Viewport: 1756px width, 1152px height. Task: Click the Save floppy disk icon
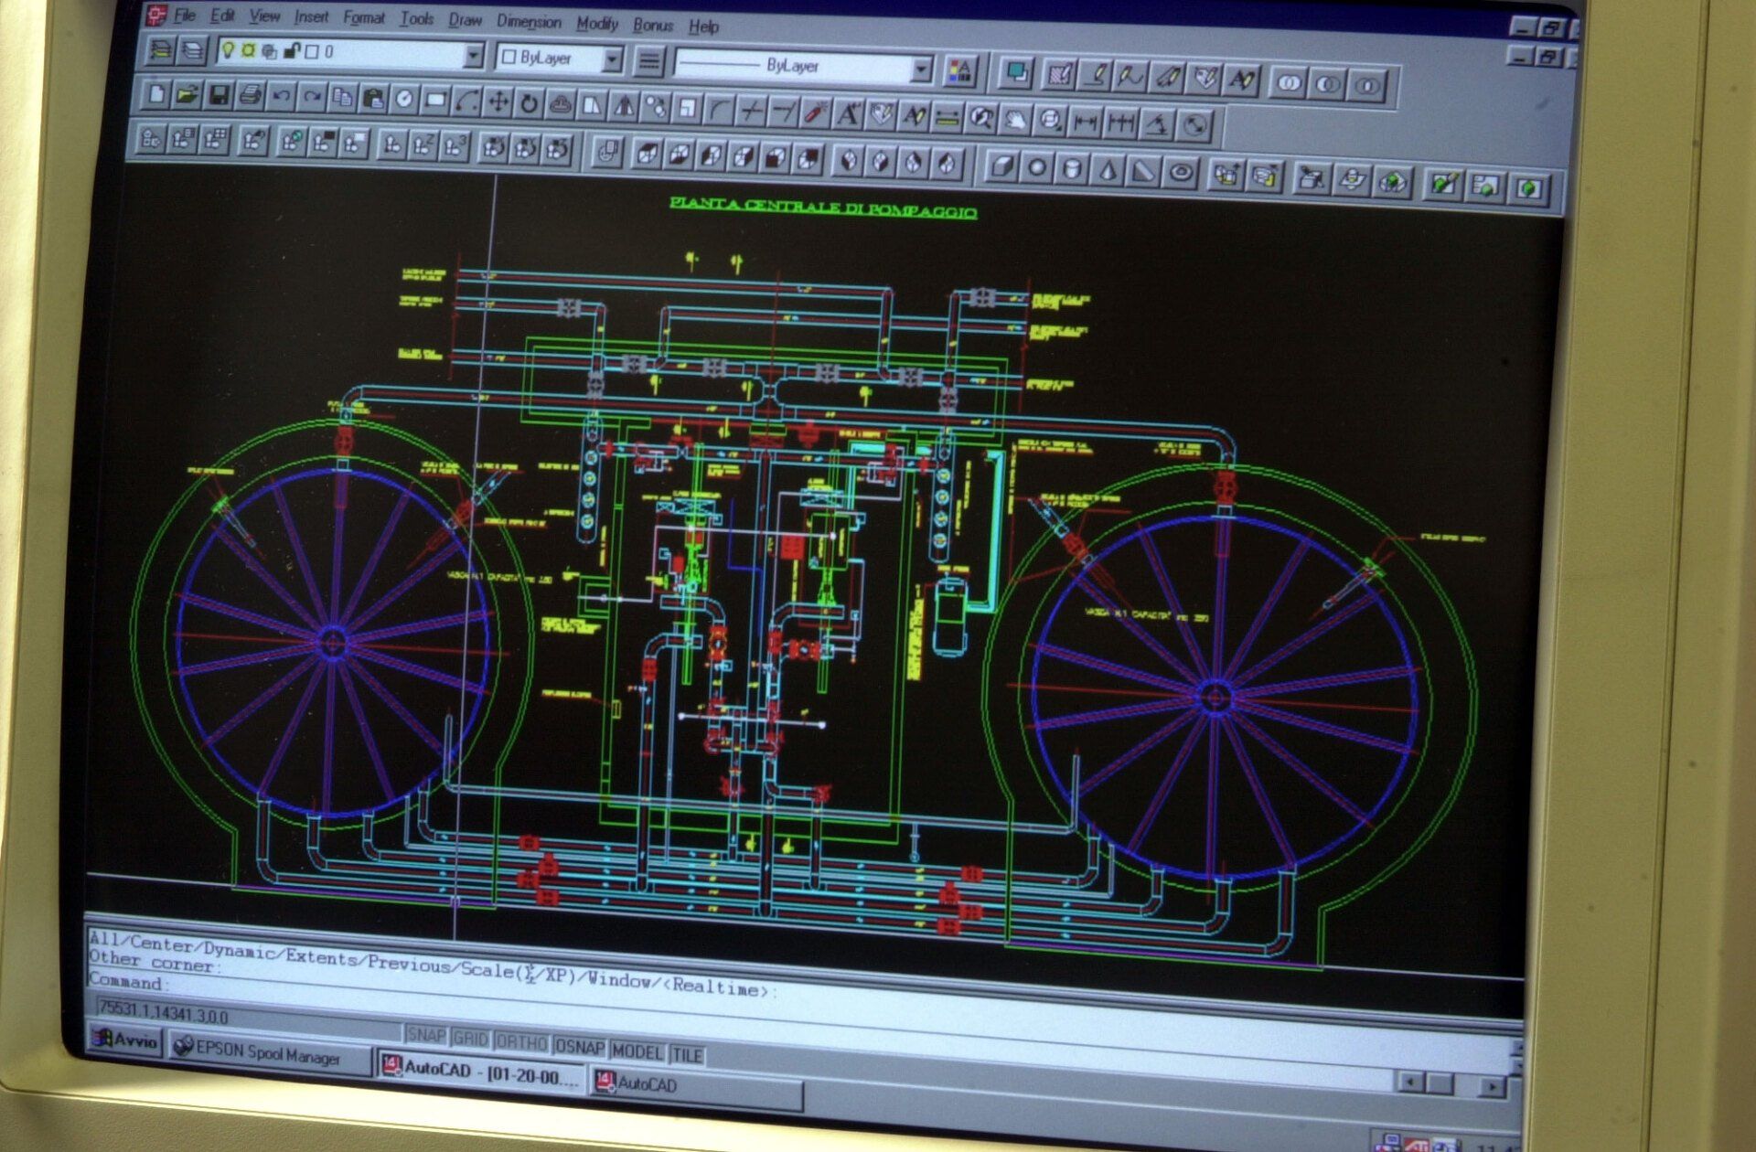tap(219, 95)
